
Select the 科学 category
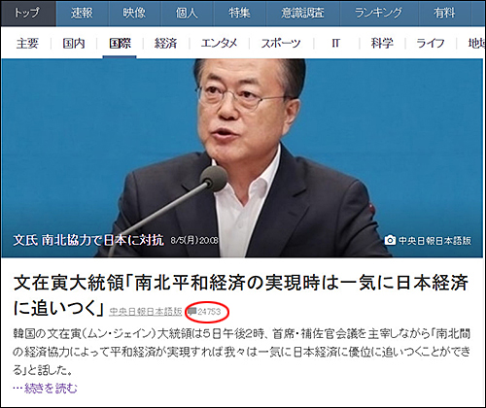click(x=382, y=43)
